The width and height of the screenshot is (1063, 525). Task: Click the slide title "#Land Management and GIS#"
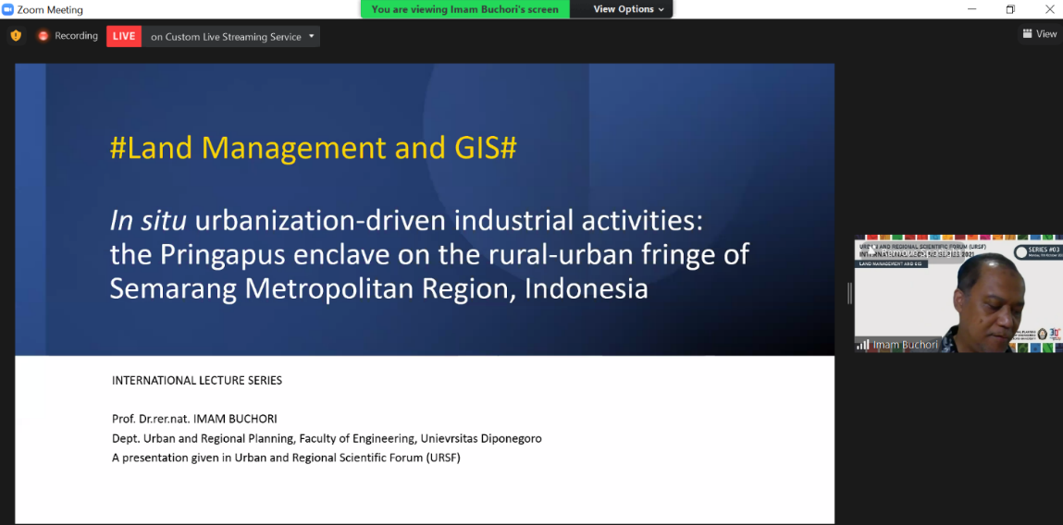click(x=313, y=148)
